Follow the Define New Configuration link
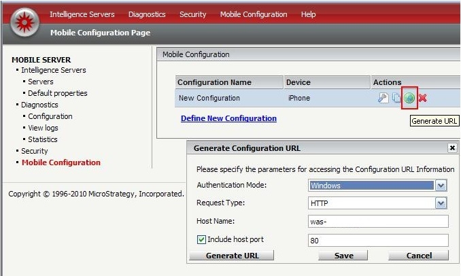461x276 pixels. pos(228,118)
